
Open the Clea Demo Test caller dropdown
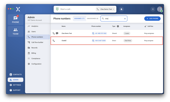(106, 9)
